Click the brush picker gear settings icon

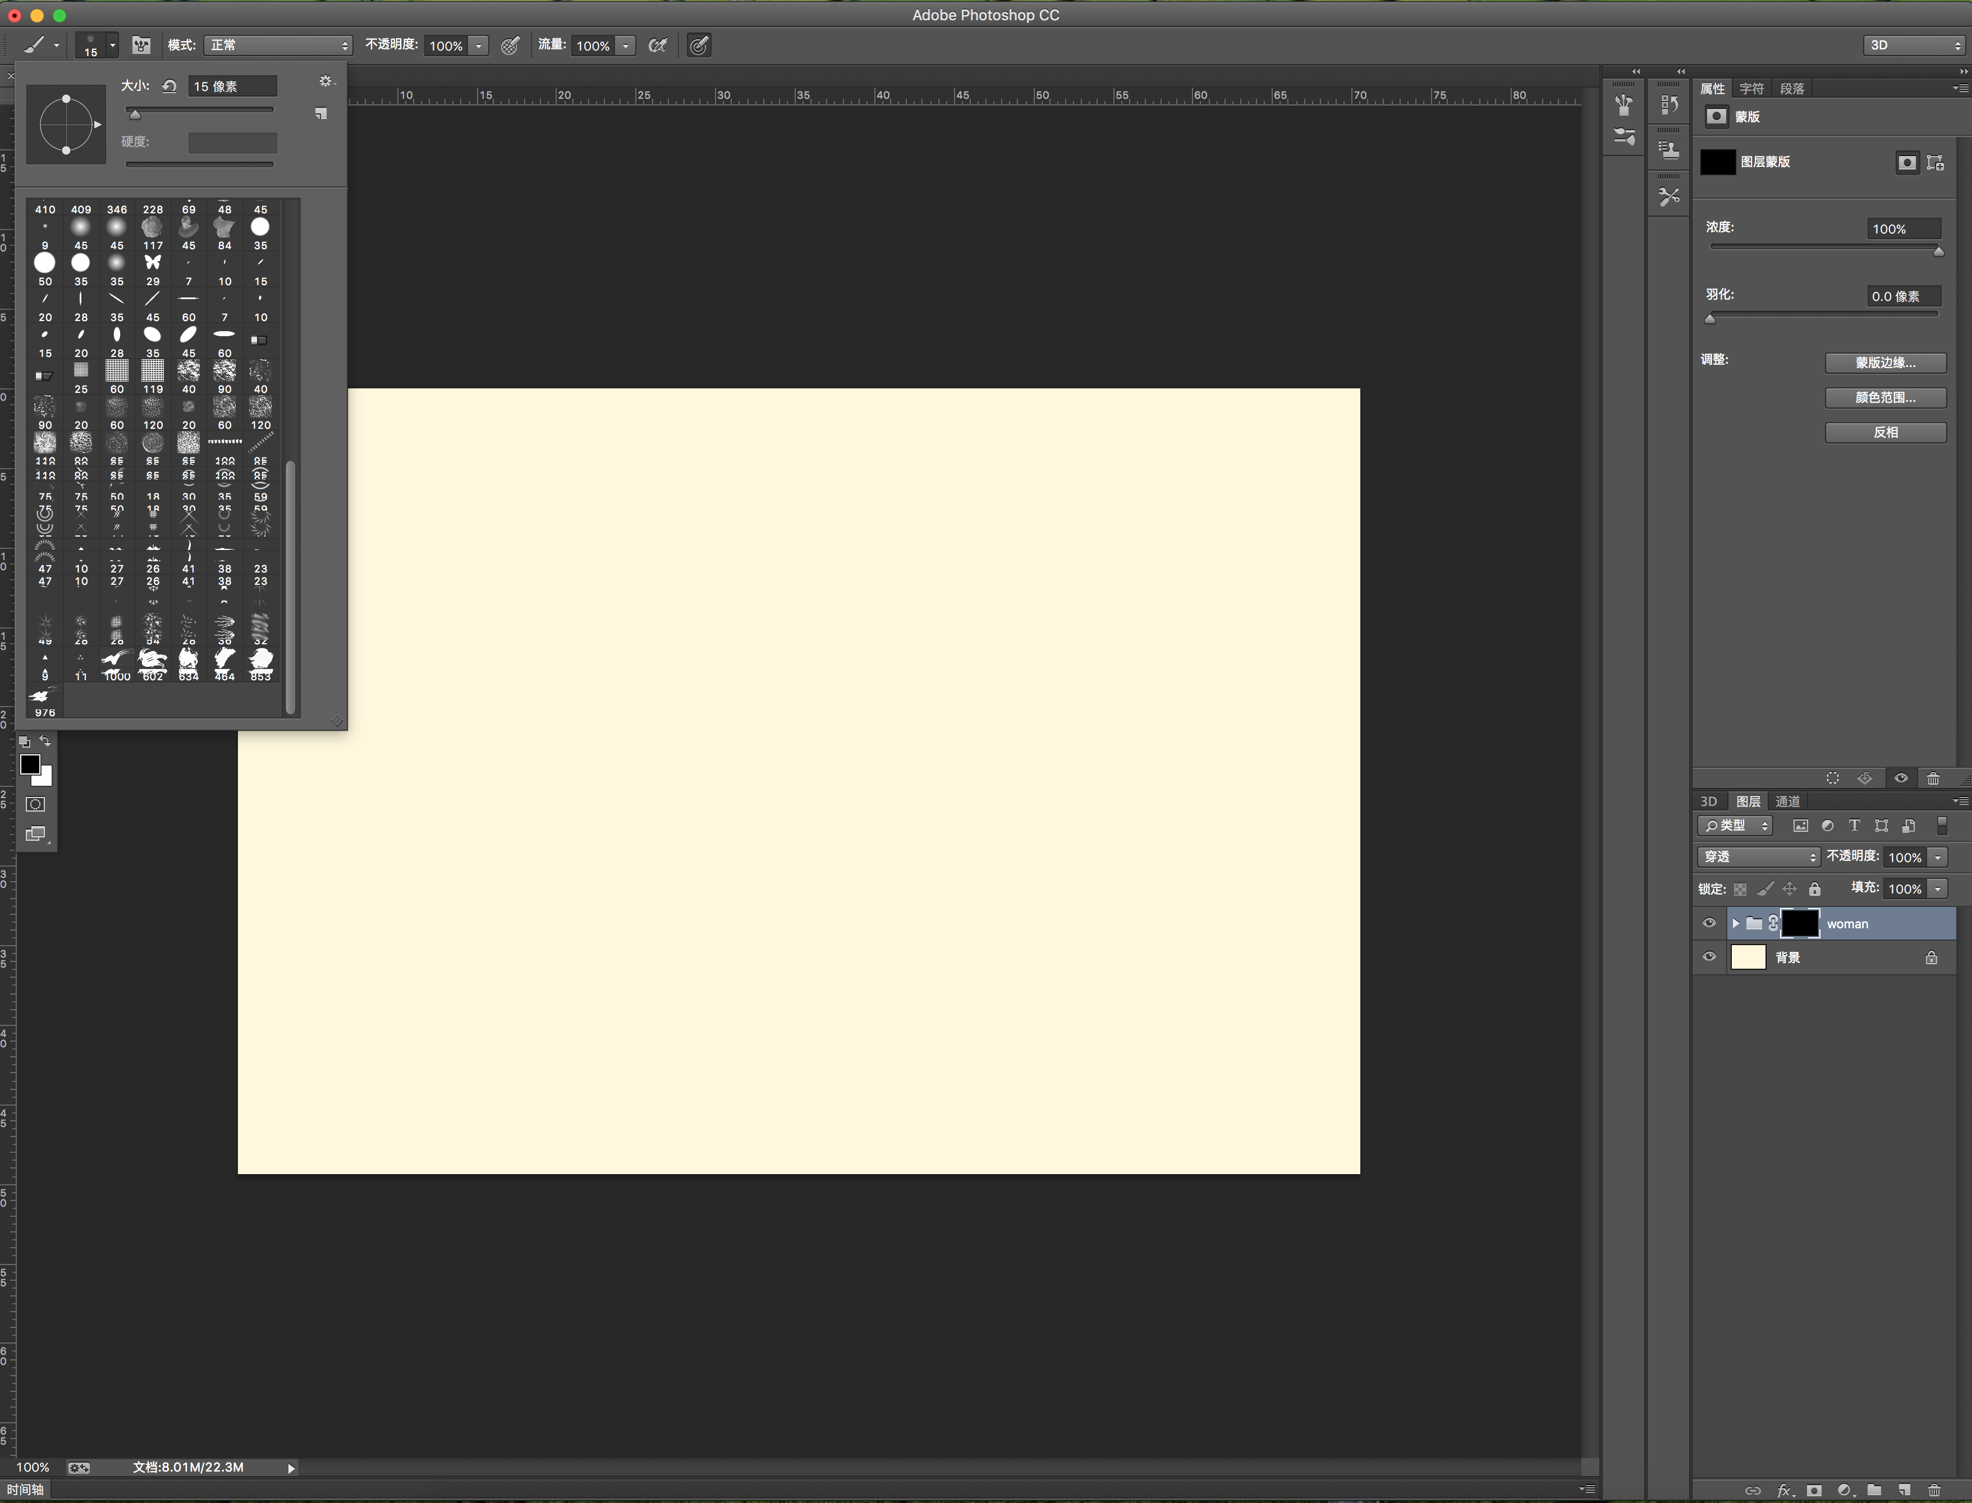click(x=325, y=81)
